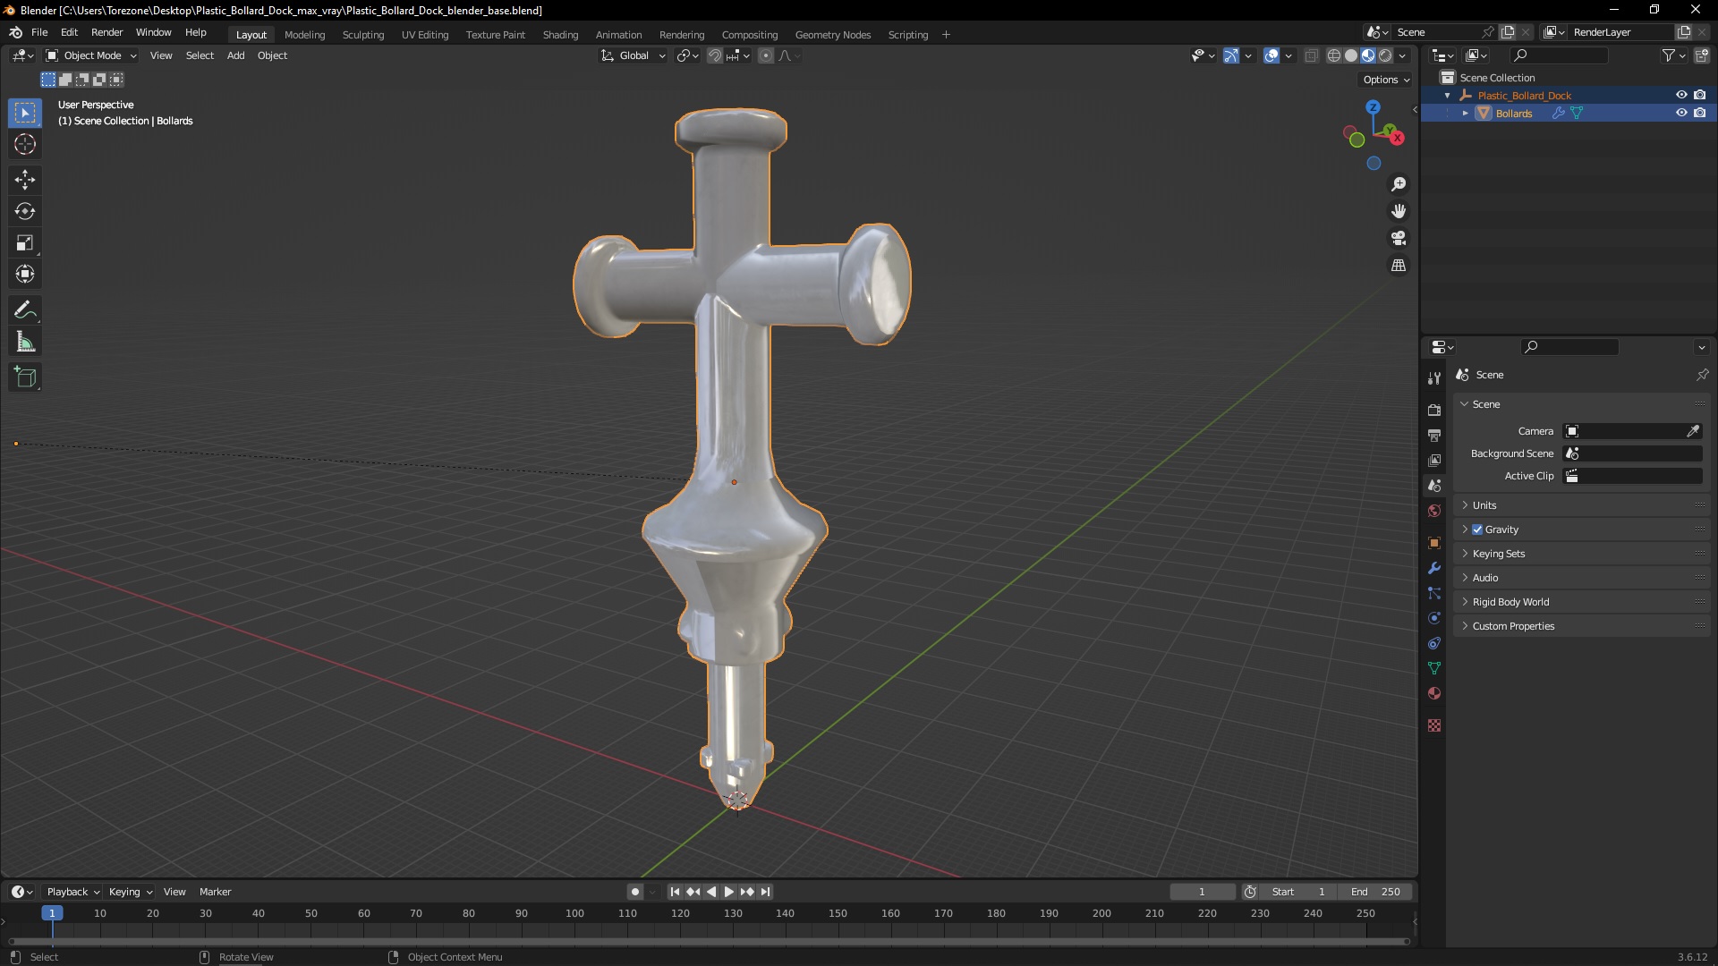
Task: Open the World properties tab
Action: 1434,511
